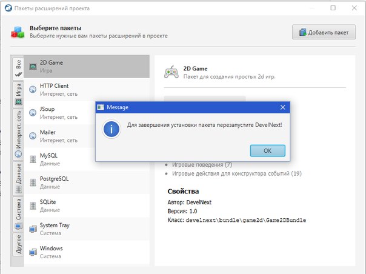
Task: Close the Message dialog with its X
Action: [282, 107]
